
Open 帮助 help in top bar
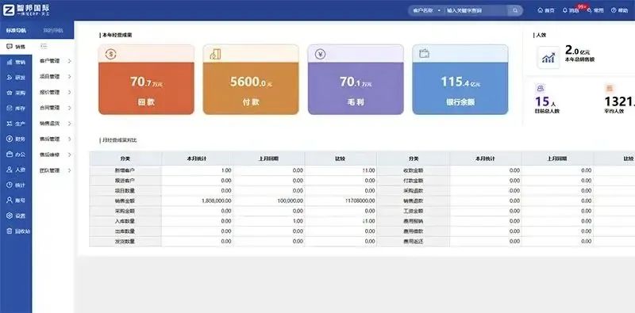point(620,10)
